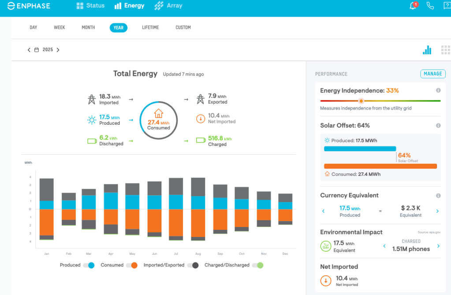The height and width of the screenshot is (295, 451).
Task: Click Solar Offset info icon
Action: point(438,126)
